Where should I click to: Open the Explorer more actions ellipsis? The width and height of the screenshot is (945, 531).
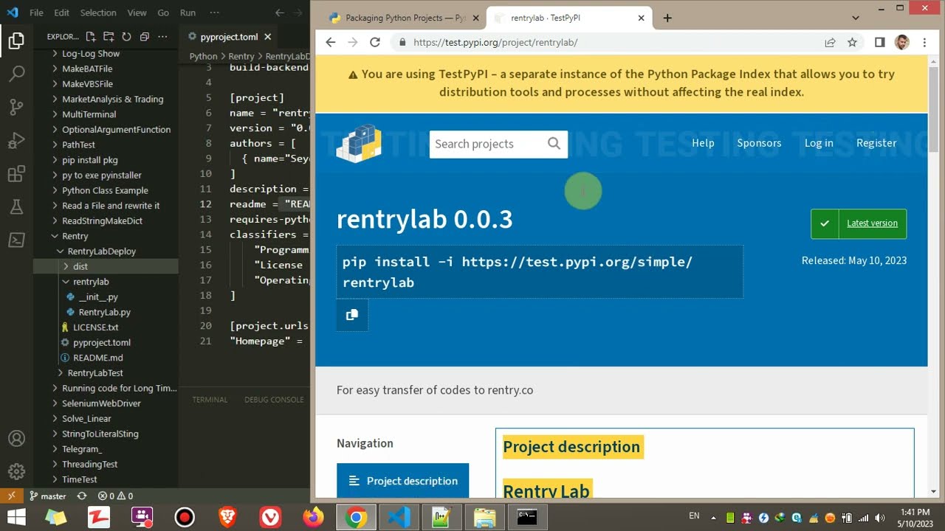pyautogui.click(x=162, y=36)
